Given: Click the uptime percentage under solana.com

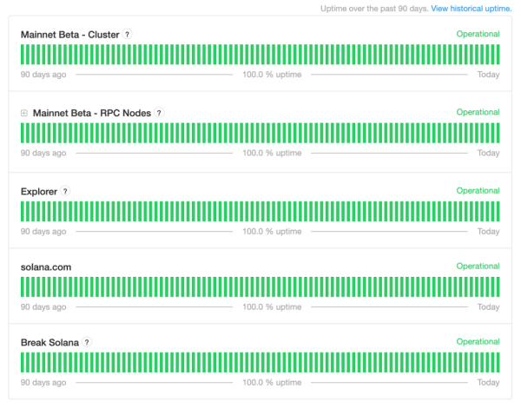Looking at the screenshot, I should point(272,307).
